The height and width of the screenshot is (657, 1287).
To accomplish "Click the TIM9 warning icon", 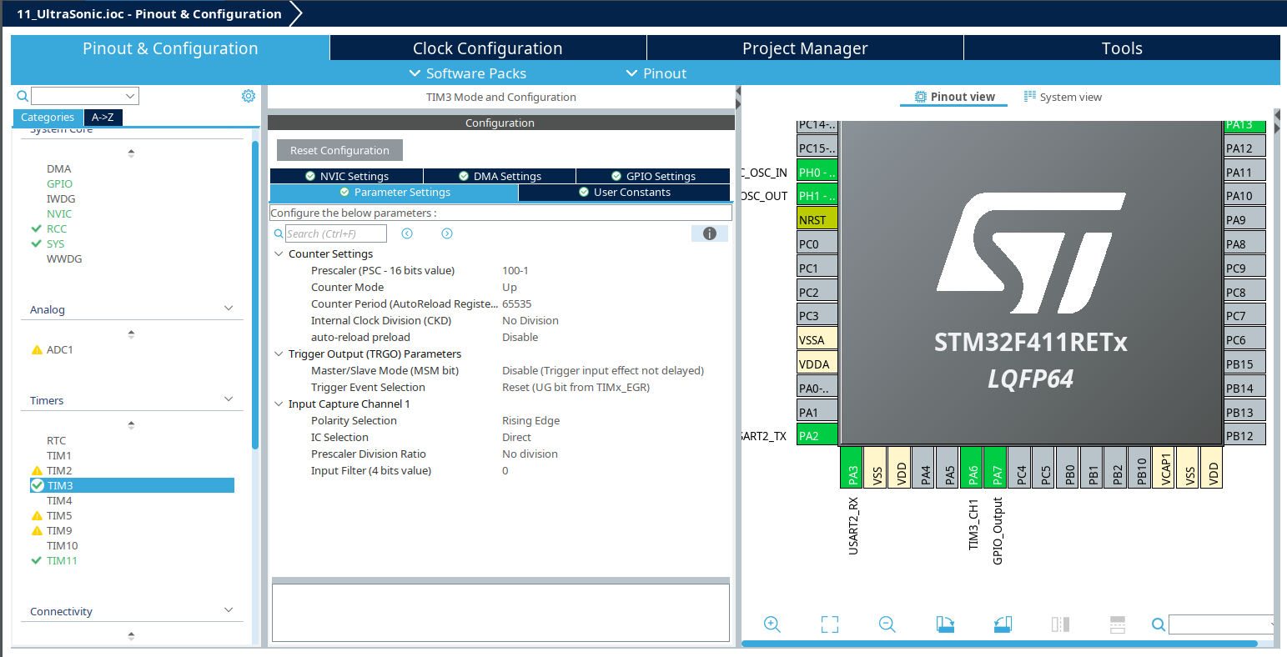I will tap(37, 530).
